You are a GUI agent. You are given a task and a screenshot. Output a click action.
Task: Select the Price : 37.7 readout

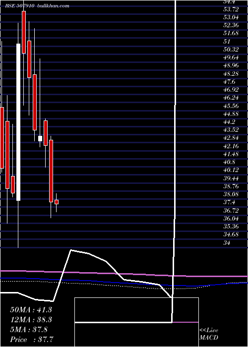32,340
